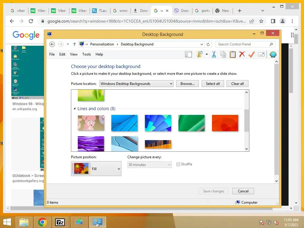The width and height of the screenshot is (304, 228).
Task: Open the Help menu
Action: click(x=99, y=54)
